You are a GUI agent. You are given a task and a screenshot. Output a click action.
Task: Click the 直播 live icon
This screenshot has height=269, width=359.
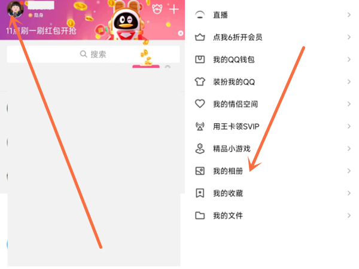coord(200,15)
